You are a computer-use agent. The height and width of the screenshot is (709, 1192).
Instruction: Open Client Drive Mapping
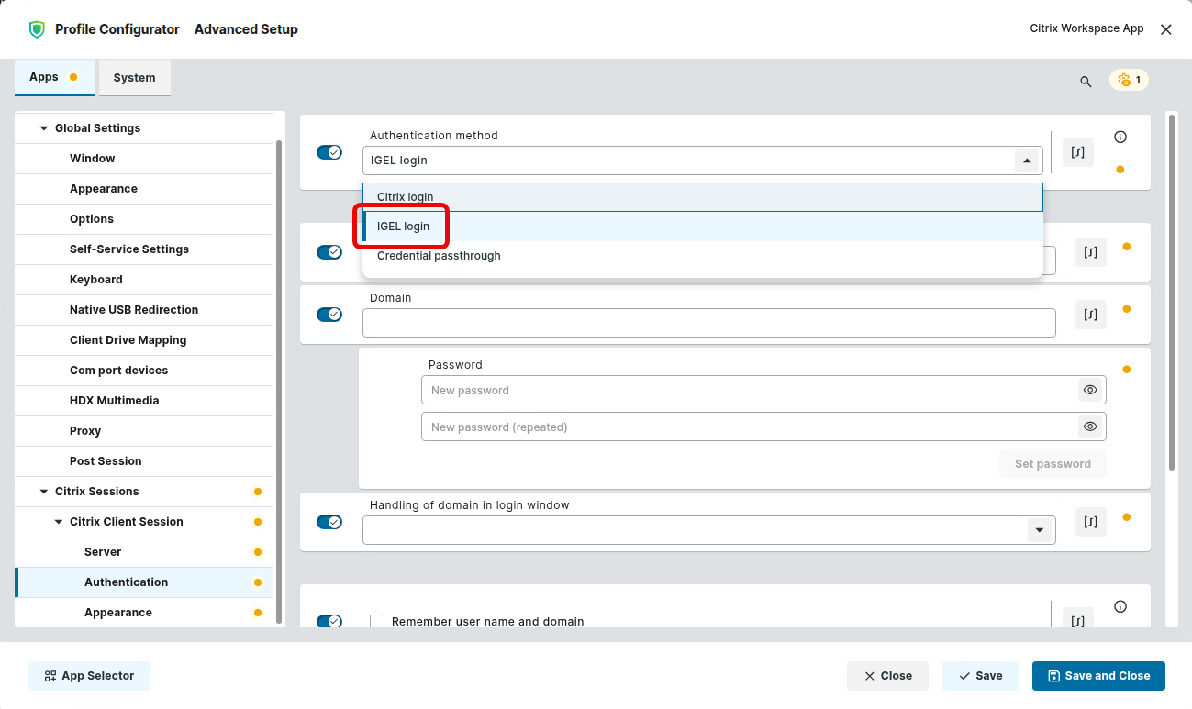click(144, 340)
